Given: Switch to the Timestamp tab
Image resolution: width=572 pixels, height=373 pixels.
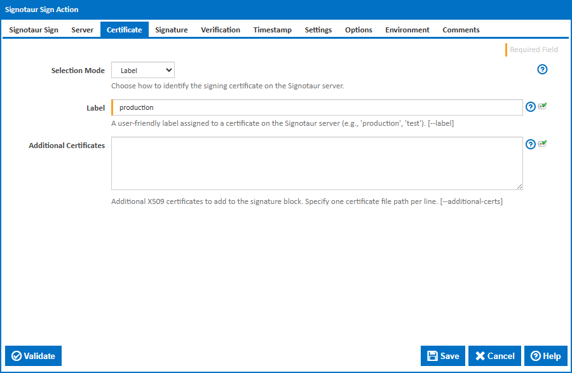Looking at the screenshot, I should (272, 29).
